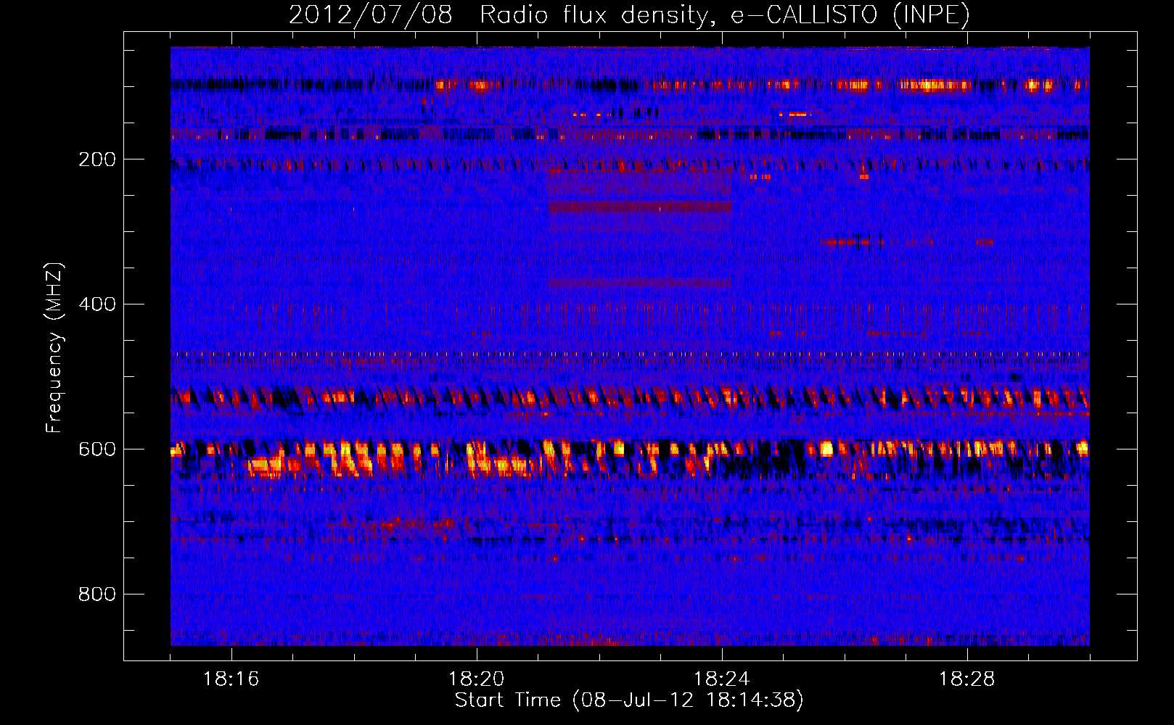Select the 200 frequency tick label
Image resolution: width=1174 pixels, height=725 pixels.
tap(97, 159)
